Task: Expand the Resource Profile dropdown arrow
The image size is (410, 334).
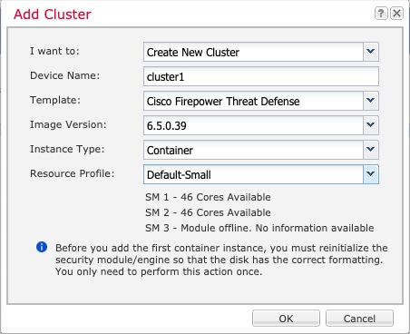Action: 371,174
